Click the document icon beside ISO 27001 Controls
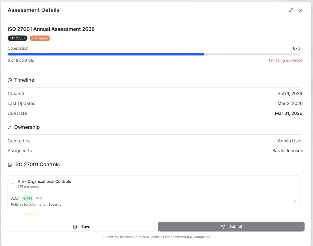Viewport: 313px width, 246px height. click(x=10, y=165)
